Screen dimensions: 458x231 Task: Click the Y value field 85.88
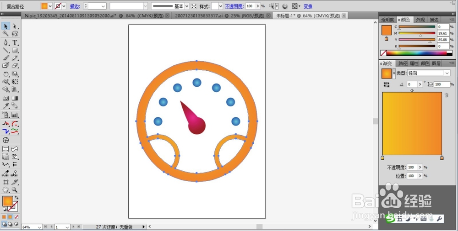click(443, 40)
